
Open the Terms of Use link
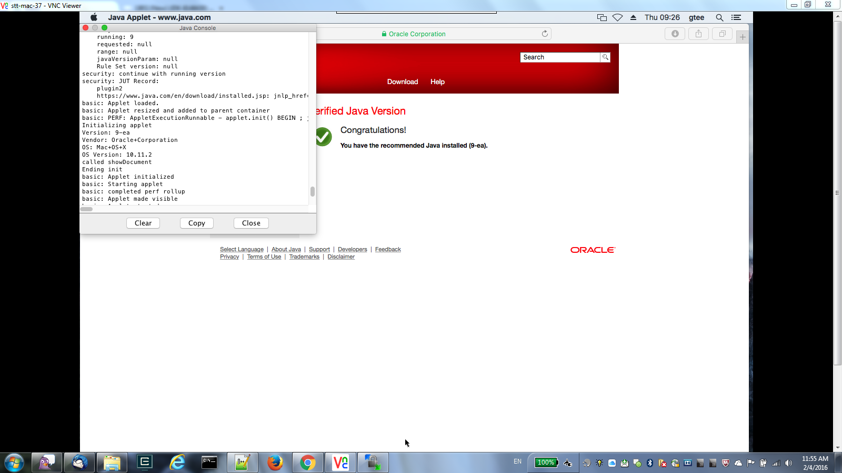[264, 257]
